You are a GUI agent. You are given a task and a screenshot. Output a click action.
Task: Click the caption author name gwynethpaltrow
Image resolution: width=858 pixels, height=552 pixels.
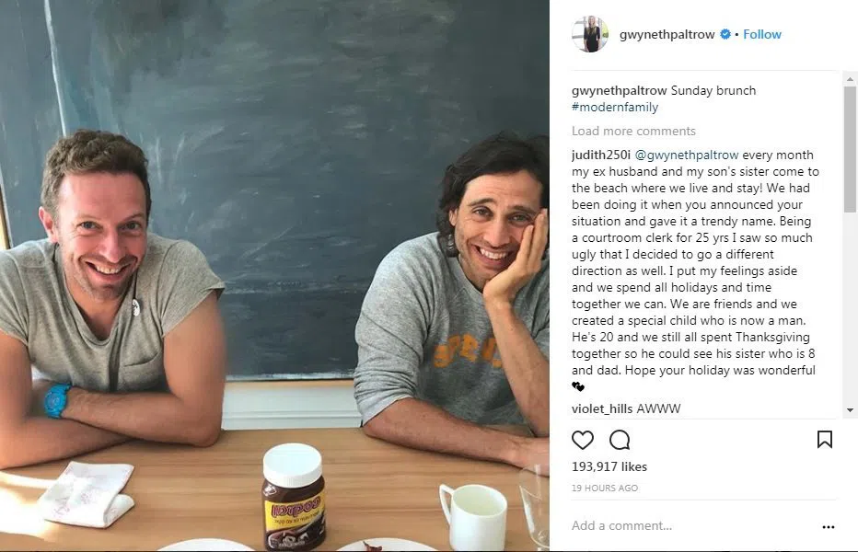point(619,90)
